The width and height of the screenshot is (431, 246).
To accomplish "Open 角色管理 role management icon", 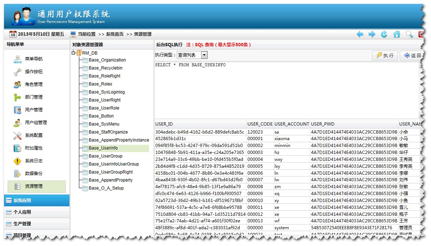I will [17, 84].
